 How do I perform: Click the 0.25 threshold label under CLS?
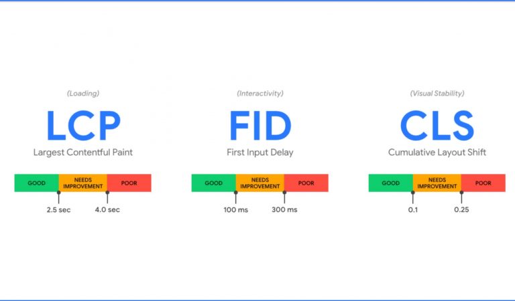461,209
